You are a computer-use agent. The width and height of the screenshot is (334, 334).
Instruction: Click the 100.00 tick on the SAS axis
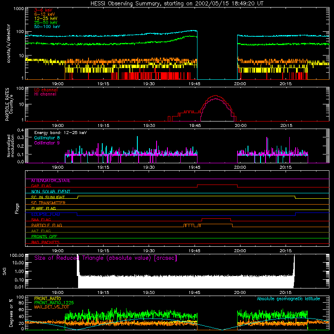click(17, 256)
